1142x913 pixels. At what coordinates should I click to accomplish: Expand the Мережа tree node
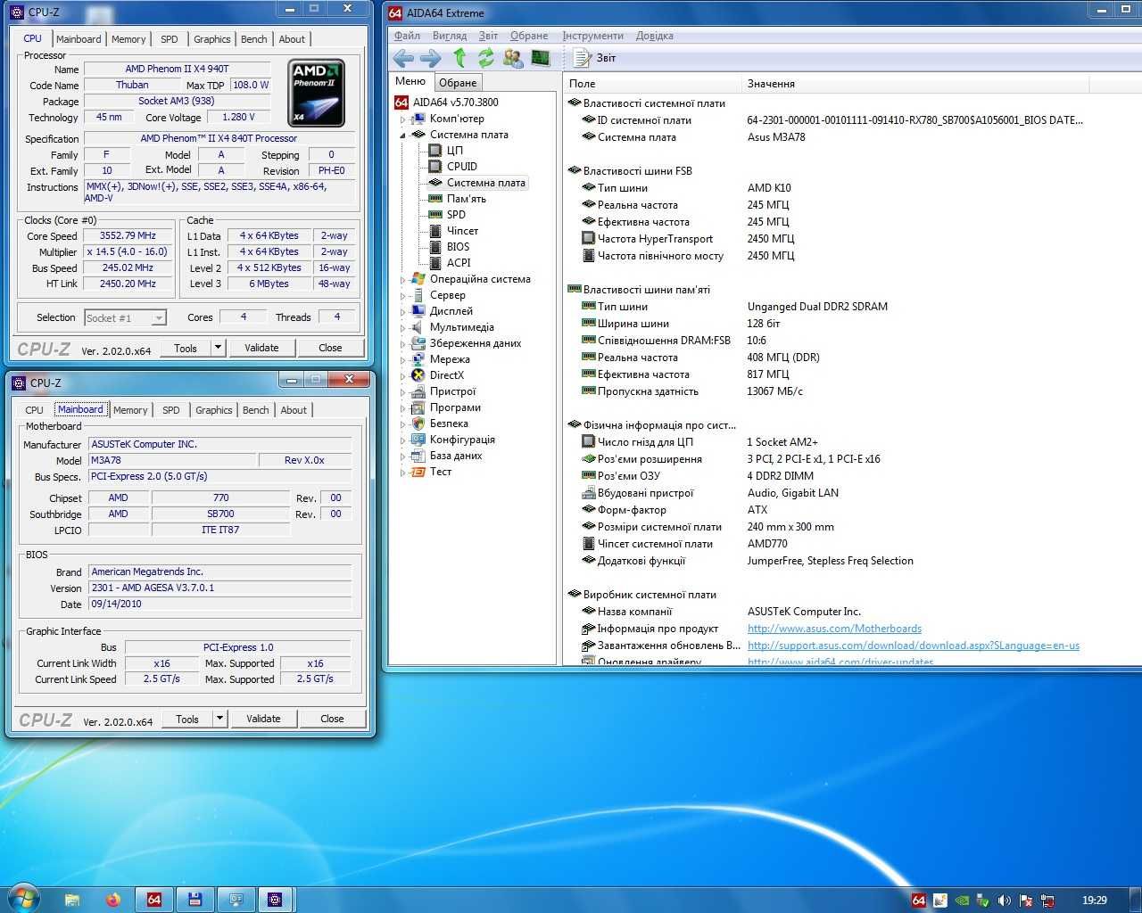(402, 359)
